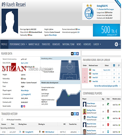Click Mattia Finotto's club crest
The width and height of the screenshot is (122, 135).
click(x=108, y=132)
